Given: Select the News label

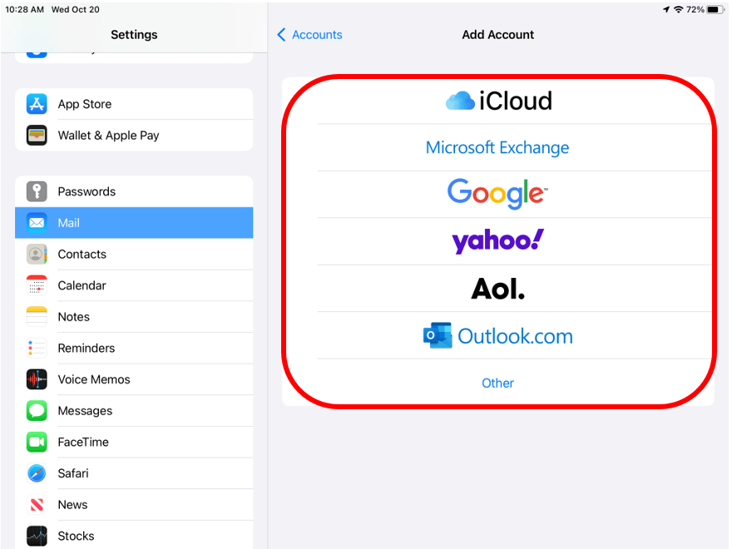Looking at the screenshot, I should (72, 505).
